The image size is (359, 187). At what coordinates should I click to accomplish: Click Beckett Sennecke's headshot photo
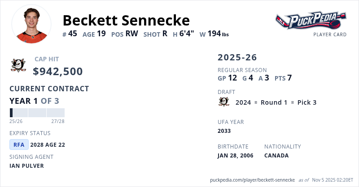[x=31, y=25]
